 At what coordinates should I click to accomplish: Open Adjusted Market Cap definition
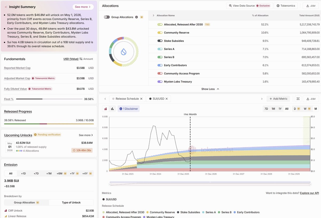point(17,78)
